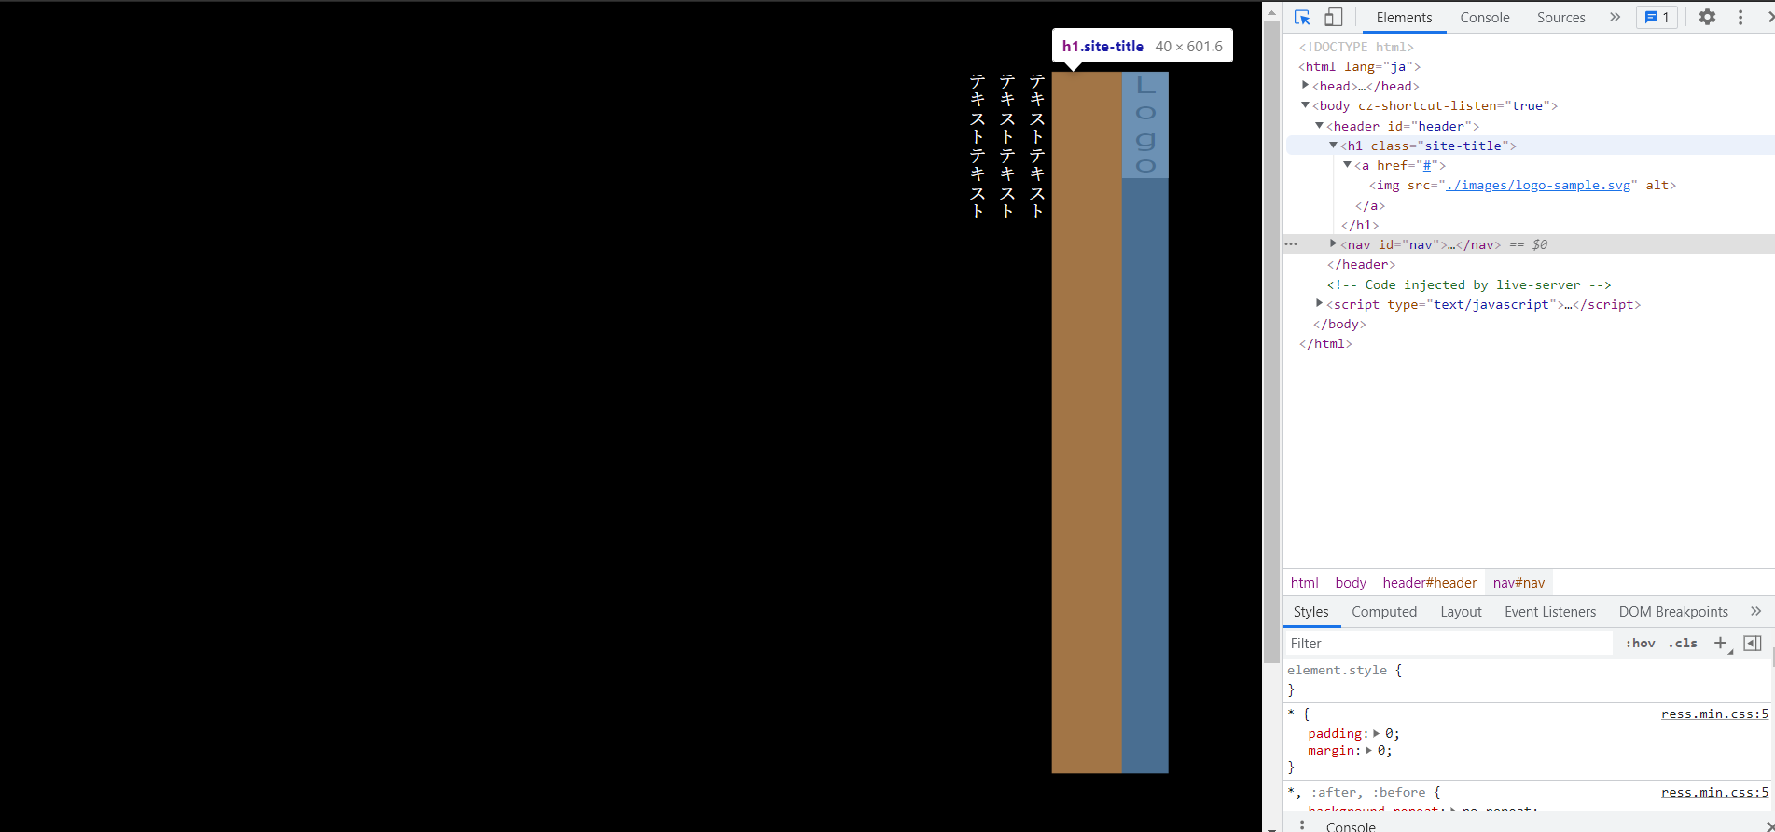Activate the inspect element picker tool
The width and height of the screenshot is (1775, 832).
[x=1302, y=17]
